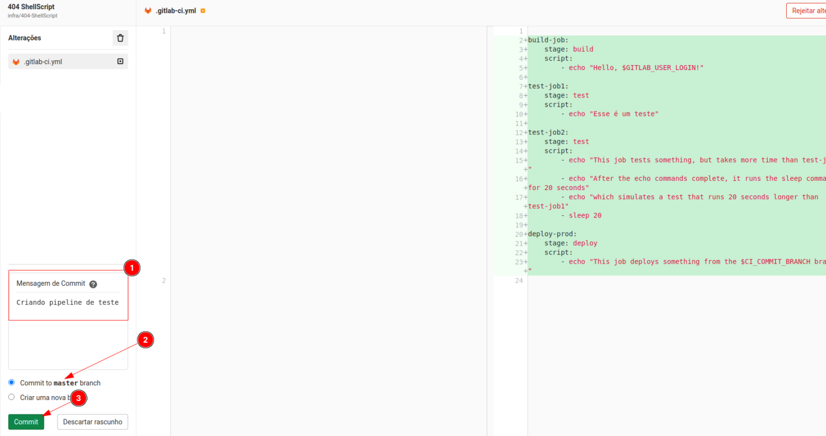This screenshot has width=826, height=436.
Task: Choose the Criar uma nova branch option
Action: click(x=11, y=397)
